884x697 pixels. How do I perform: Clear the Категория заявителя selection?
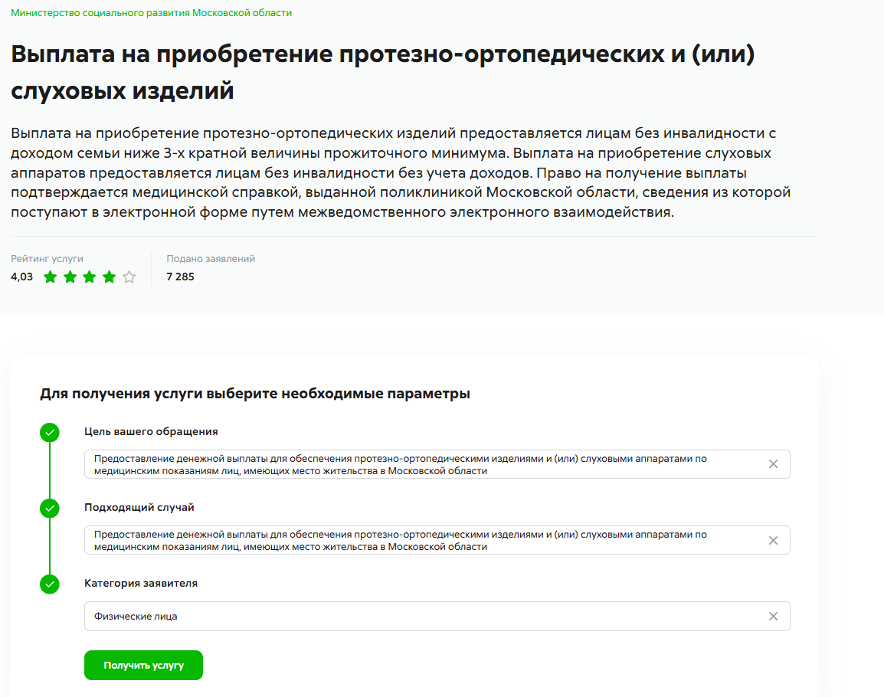[773, 617]
